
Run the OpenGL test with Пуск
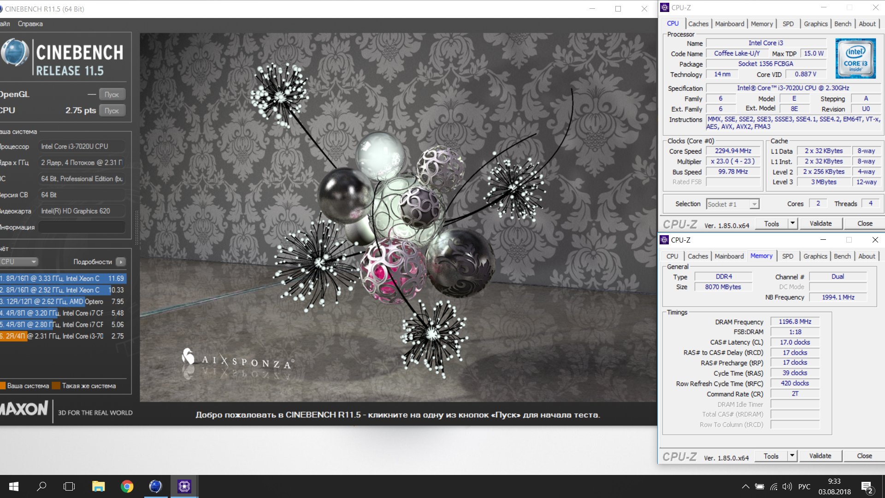coord(112,95)
